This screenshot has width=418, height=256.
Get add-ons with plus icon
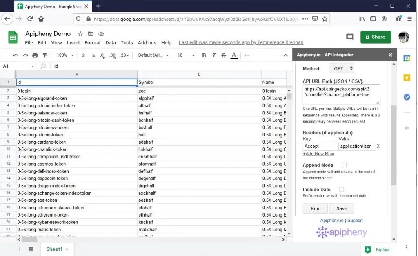click(x=407, y=128)
